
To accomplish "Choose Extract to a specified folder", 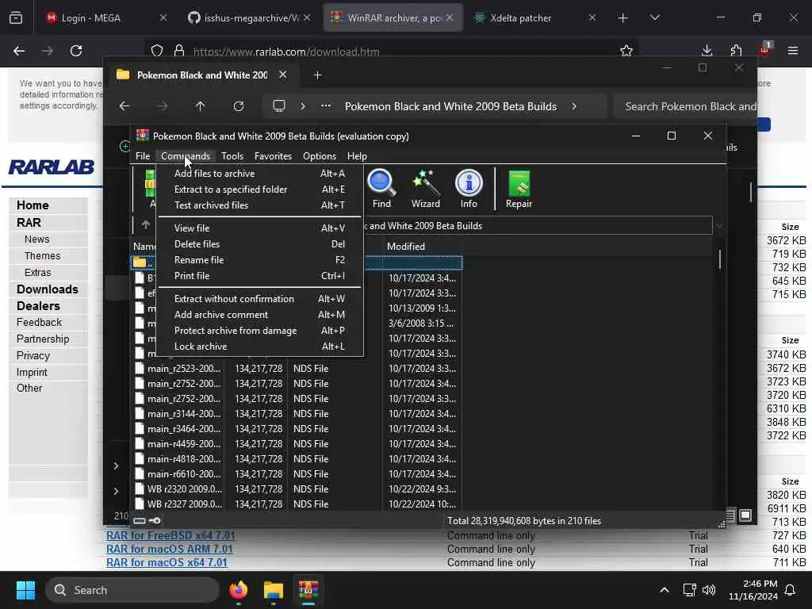I will [259, 190].
